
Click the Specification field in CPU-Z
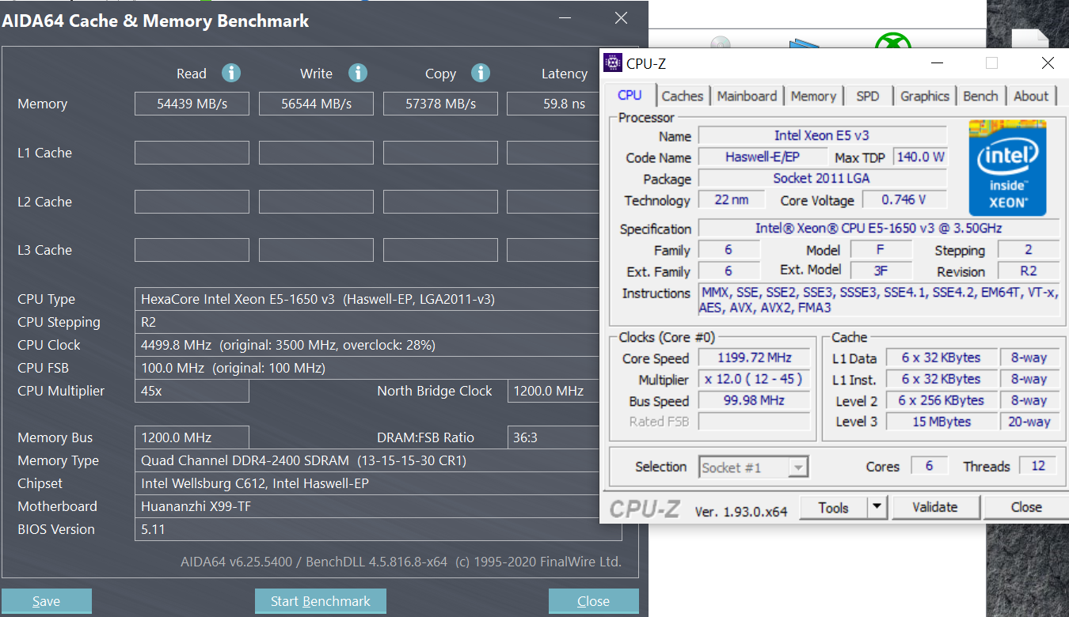click(879, 228)
